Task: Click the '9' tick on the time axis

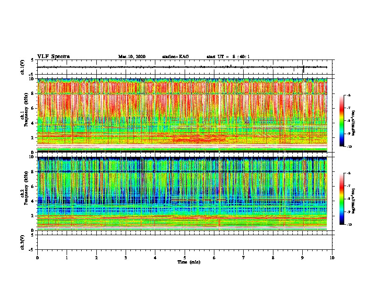Action: (x=302, y=257)
